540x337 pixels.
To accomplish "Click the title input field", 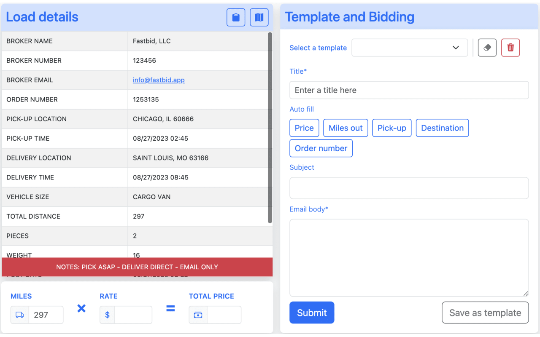I will tap(409, 90).
